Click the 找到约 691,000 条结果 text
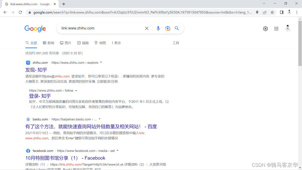Screen dimensions: 302x170 42,53
